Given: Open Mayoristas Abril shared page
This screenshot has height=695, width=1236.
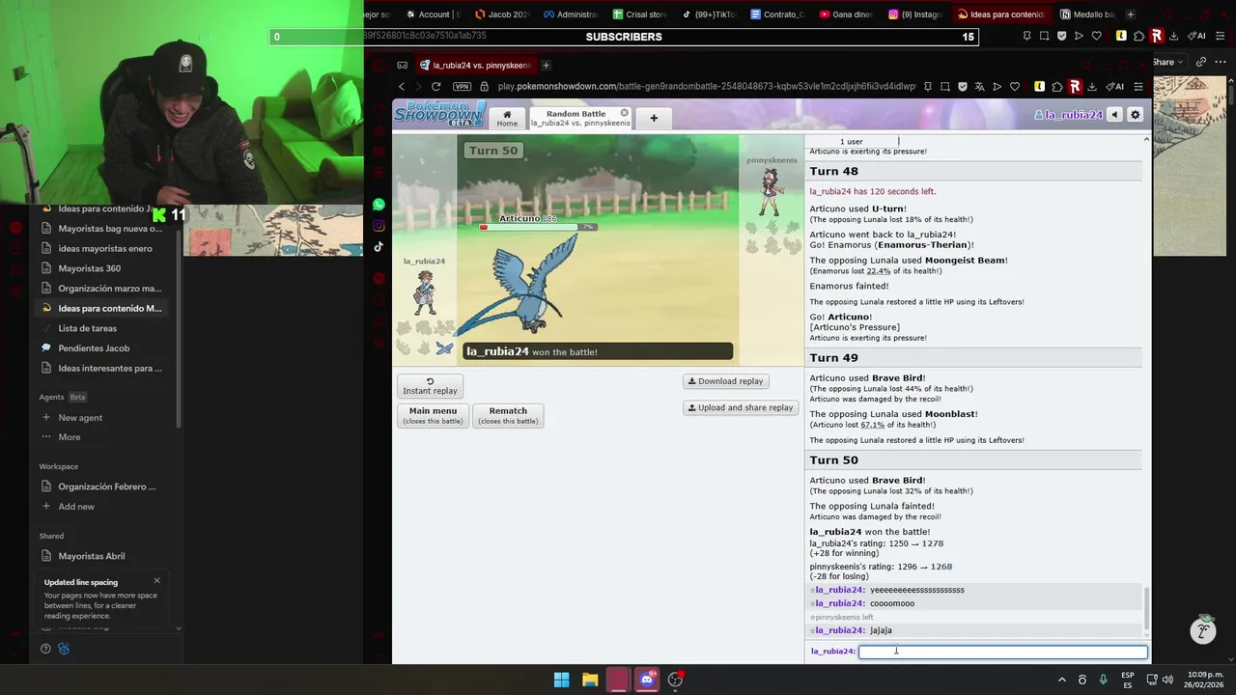Looking at the screenshot, I should coord(102,556).
